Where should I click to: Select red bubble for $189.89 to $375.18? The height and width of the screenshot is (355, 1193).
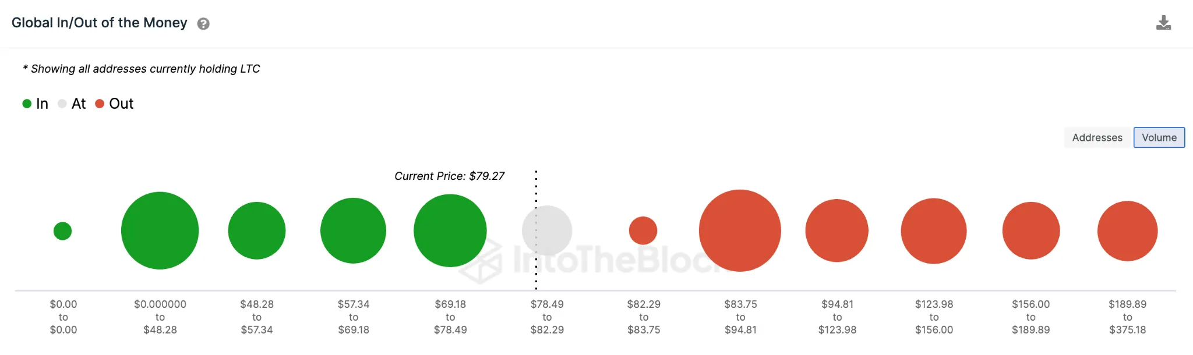point(1128,231)
